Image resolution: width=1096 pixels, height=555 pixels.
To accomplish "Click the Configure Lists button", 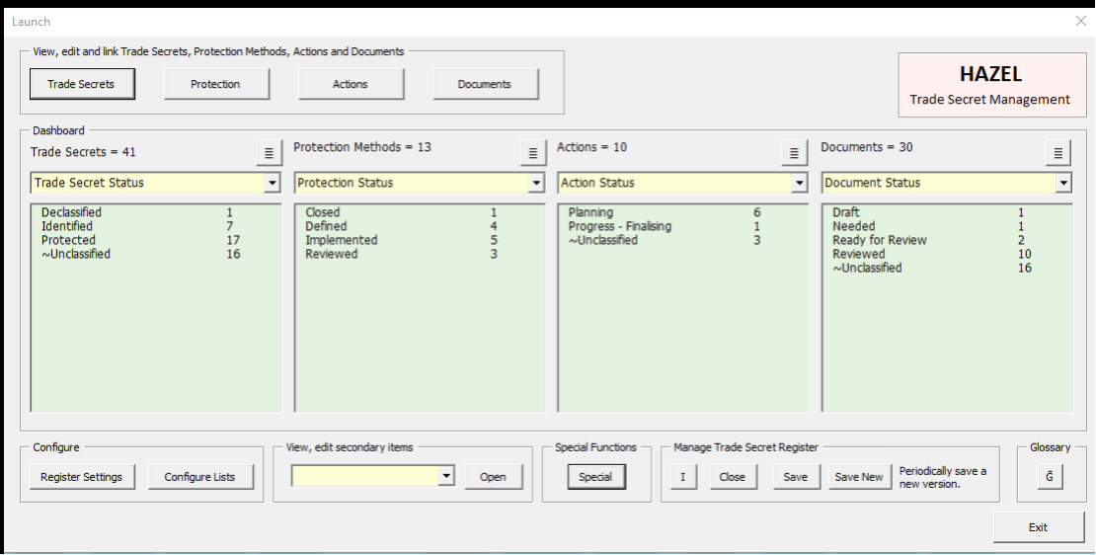I will tap(200, 477).
